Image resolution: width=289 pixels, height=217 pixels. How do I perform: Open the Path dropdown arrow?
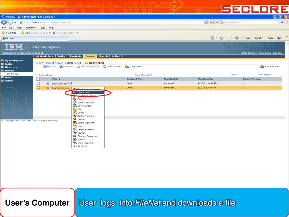click(43, 63)
